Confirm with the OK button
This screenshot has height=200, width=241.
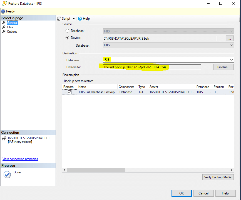point(182,193)
